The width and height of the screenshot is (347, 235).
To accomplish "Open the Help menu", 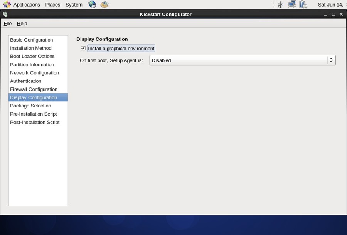I will pyautogui.click(x=22, y=23).
